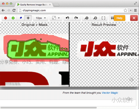Redo the last edit
Image resolution: width=139 pixels, height=109 pixels.
[x=76, y=18]
